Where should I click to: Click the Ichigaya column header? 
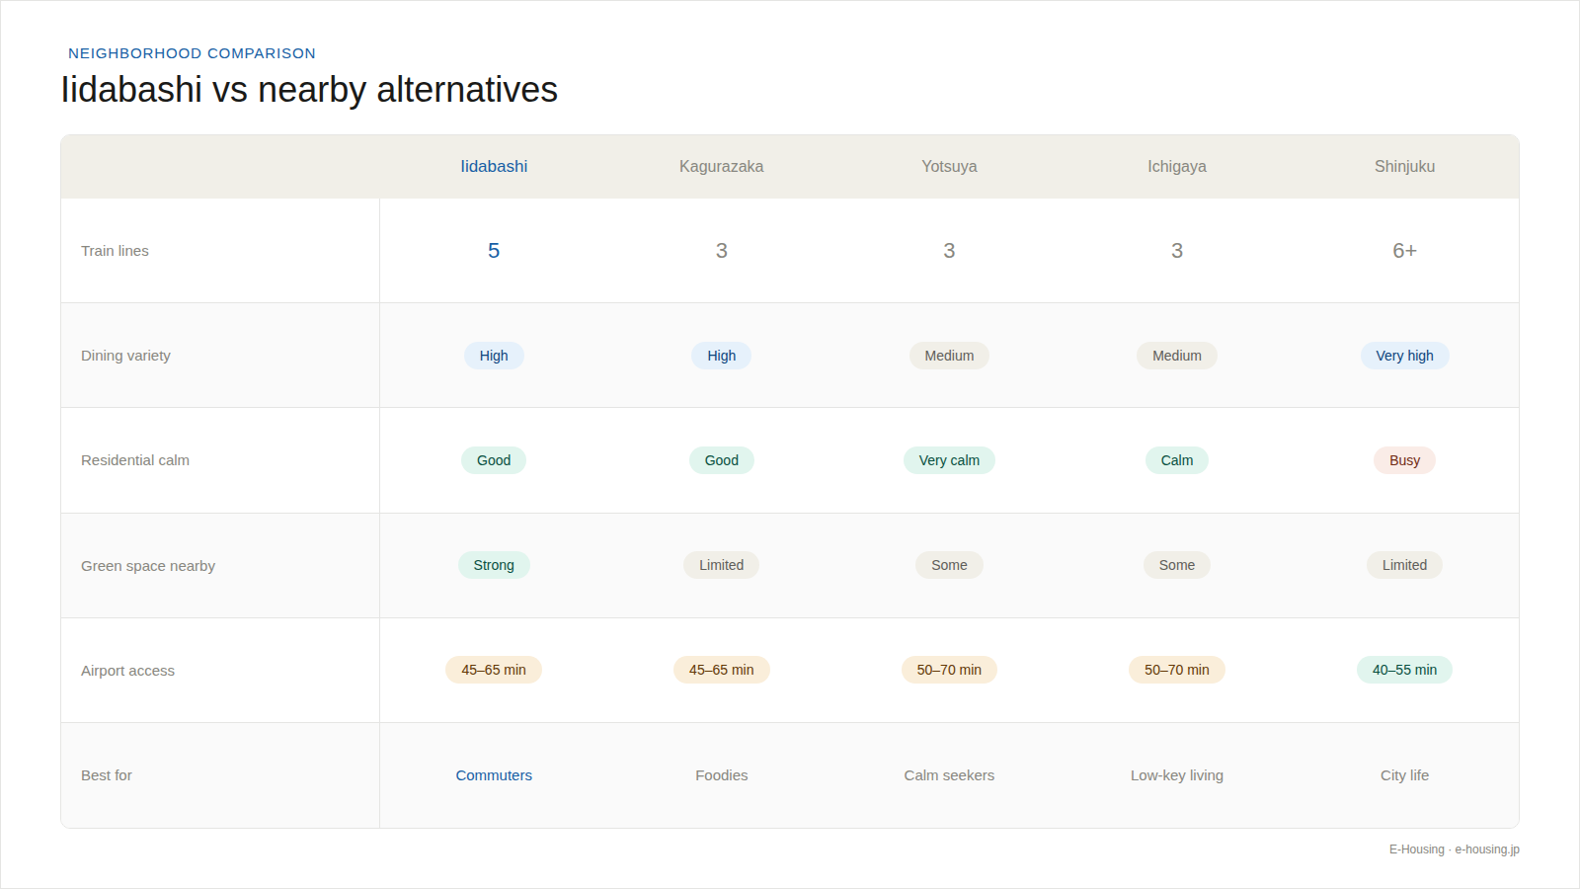1177,166
